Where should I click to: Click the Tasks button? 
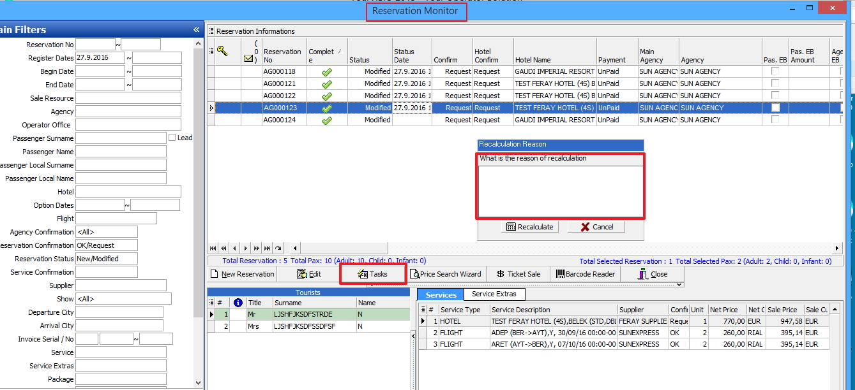click(x=373, y=274)
